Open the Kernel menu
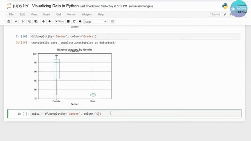The width and height of the screenshot is (251, 141). coord(71,14)
